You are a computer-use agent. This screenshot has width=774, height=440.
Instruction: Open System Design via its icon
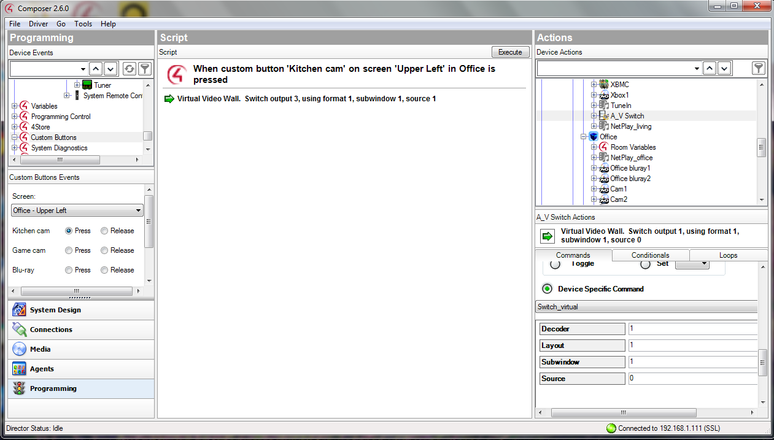[x=19, y=310]
